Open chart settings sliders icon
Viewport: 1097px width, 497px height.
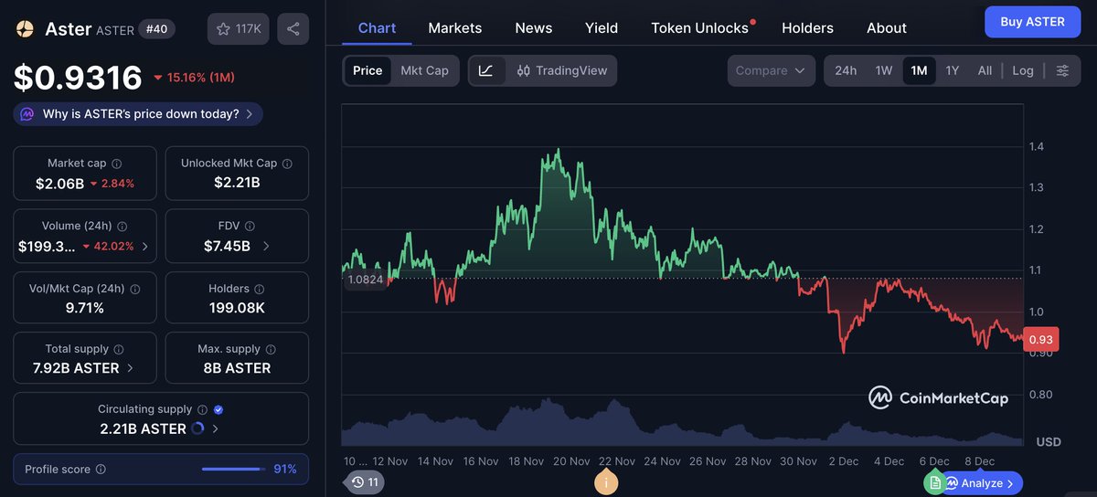(1062, 70)
